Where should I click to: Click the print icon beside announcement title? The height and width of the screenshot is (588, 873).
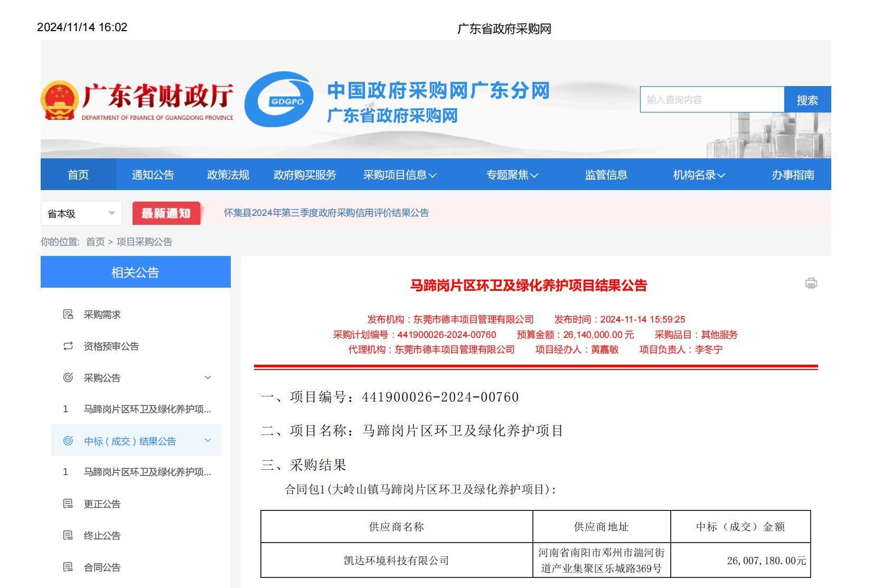click(x=811, y=283)
